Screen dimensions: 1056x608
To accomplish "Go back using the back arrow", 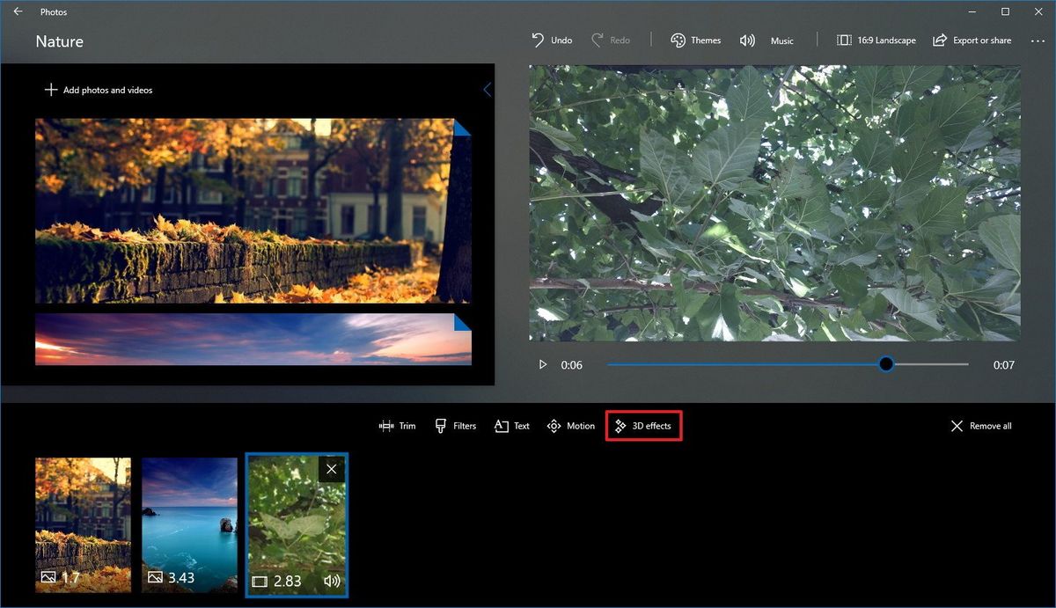I will (x=18, y=11).
